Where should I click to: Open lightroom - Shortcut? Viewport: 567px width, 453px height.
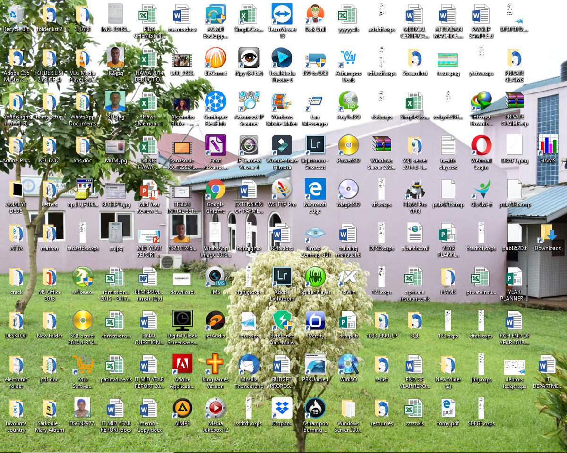(x=315, y=145)
